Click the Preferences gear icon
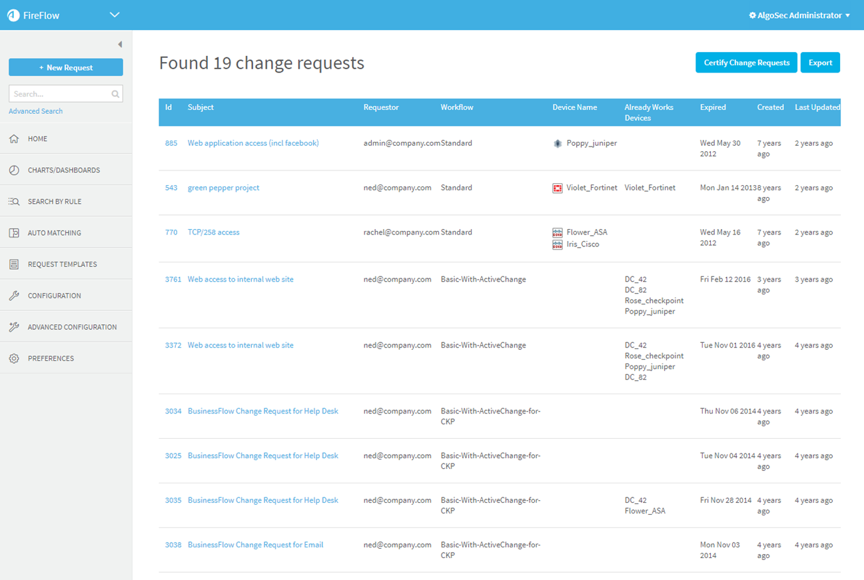This screenshot has width=864, height=580. (x=14, y=358)
